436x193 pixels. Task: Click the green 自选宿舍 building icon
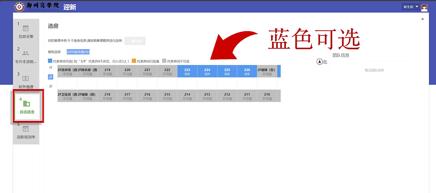point(27,104)
